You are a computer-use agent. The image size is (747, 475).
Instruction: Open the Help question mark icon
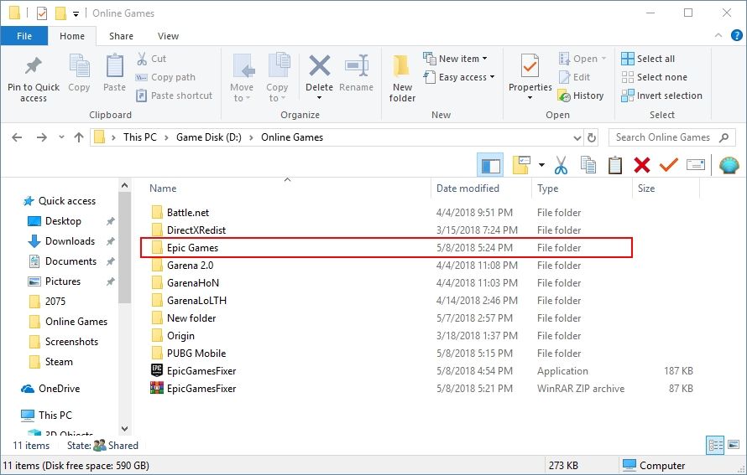737,36
